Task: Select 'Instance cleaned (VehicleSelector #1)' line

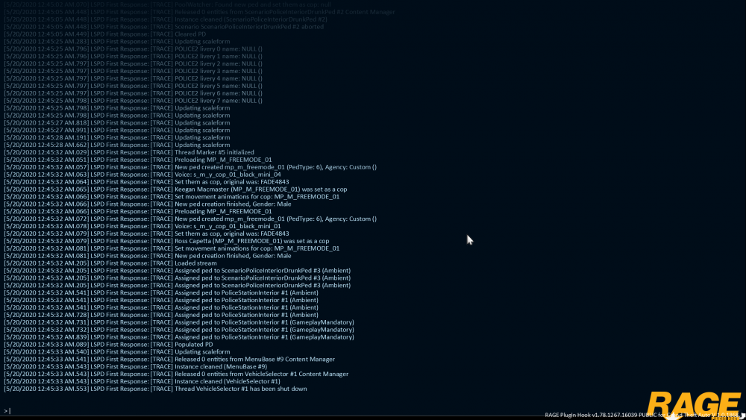Action: (142, 381)
